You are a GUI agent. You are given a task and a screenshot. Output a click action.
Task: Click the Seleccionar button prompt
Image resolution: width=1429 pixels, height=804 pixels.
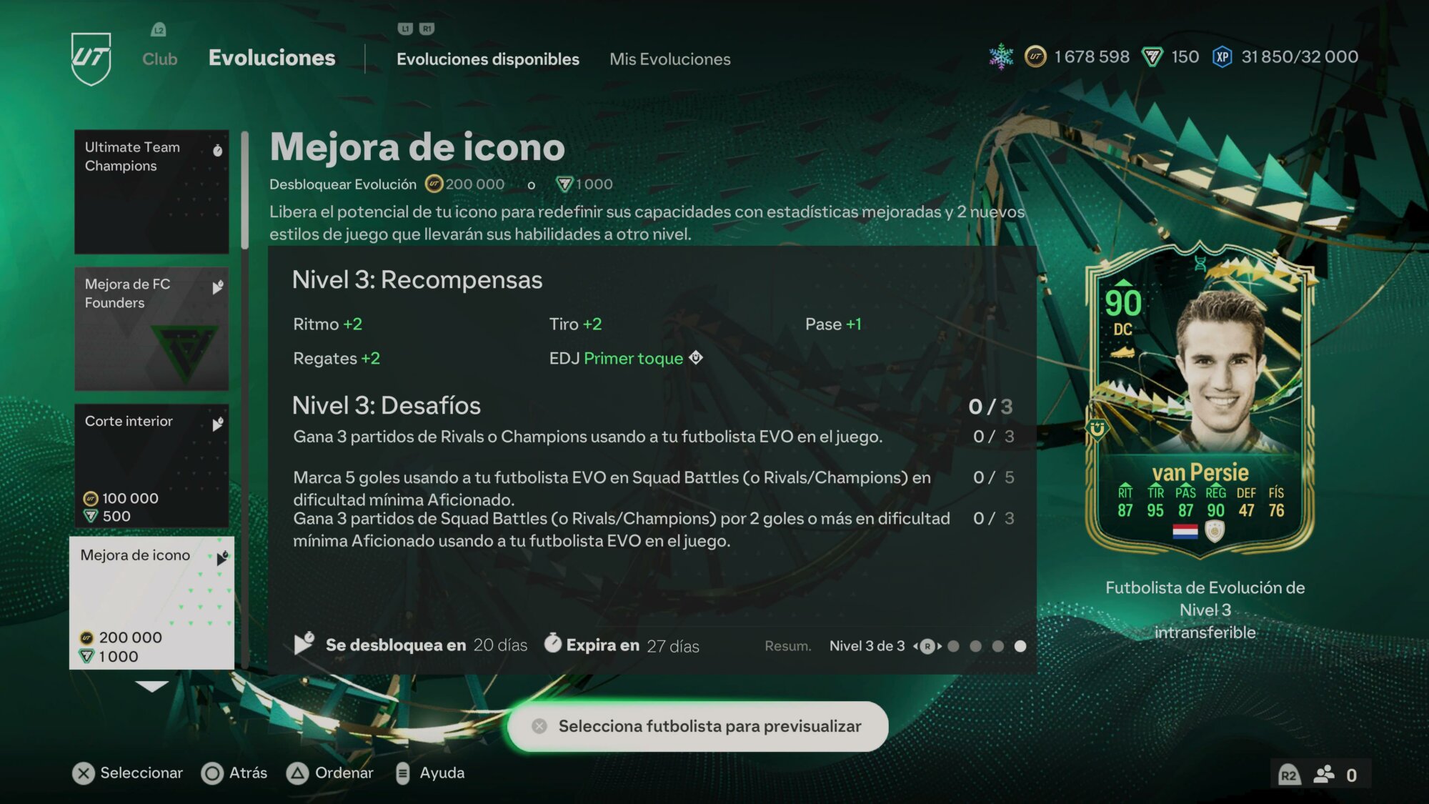(x=128, y=773)
